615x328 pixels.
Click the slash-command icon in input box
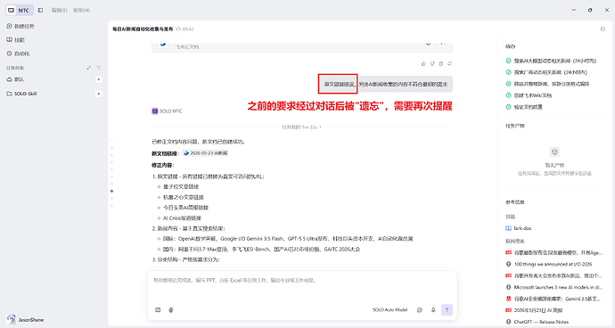158,310
